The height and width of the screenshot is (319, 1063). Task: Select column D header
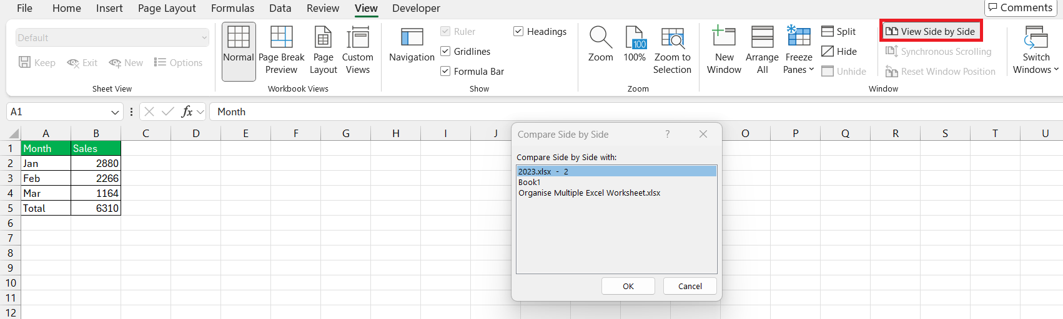(195, 133)
